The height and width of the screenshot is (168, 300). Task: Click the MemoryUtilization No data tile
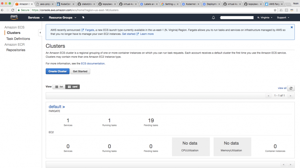pyautogui.click(x=232, y=147)
